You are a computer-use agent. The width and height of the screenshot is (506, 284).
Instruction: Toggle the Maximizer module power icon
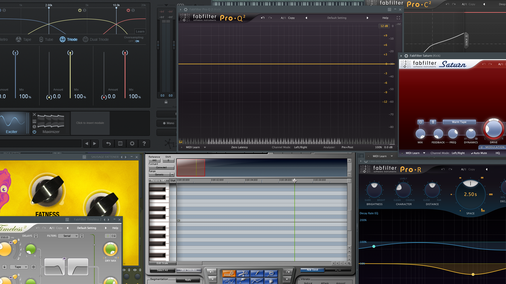(x=34, y=132)
